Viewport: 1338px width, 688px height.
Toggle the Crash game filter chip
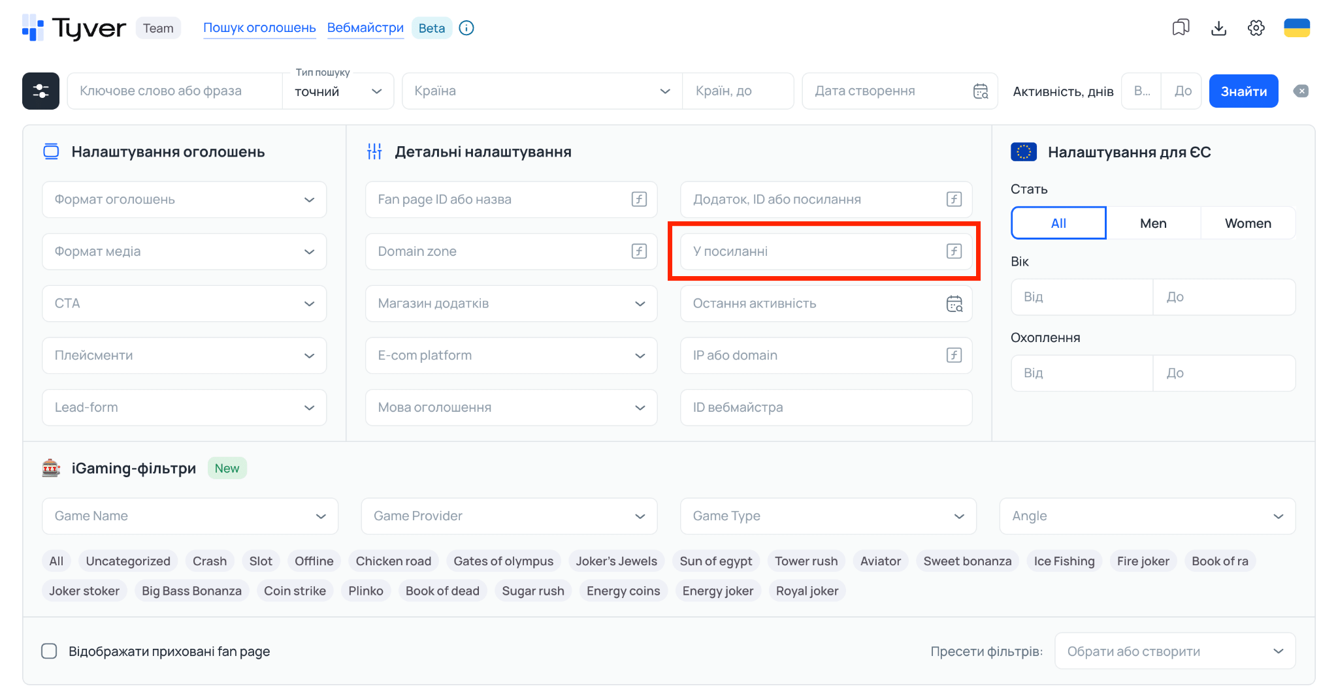point(210,561)
